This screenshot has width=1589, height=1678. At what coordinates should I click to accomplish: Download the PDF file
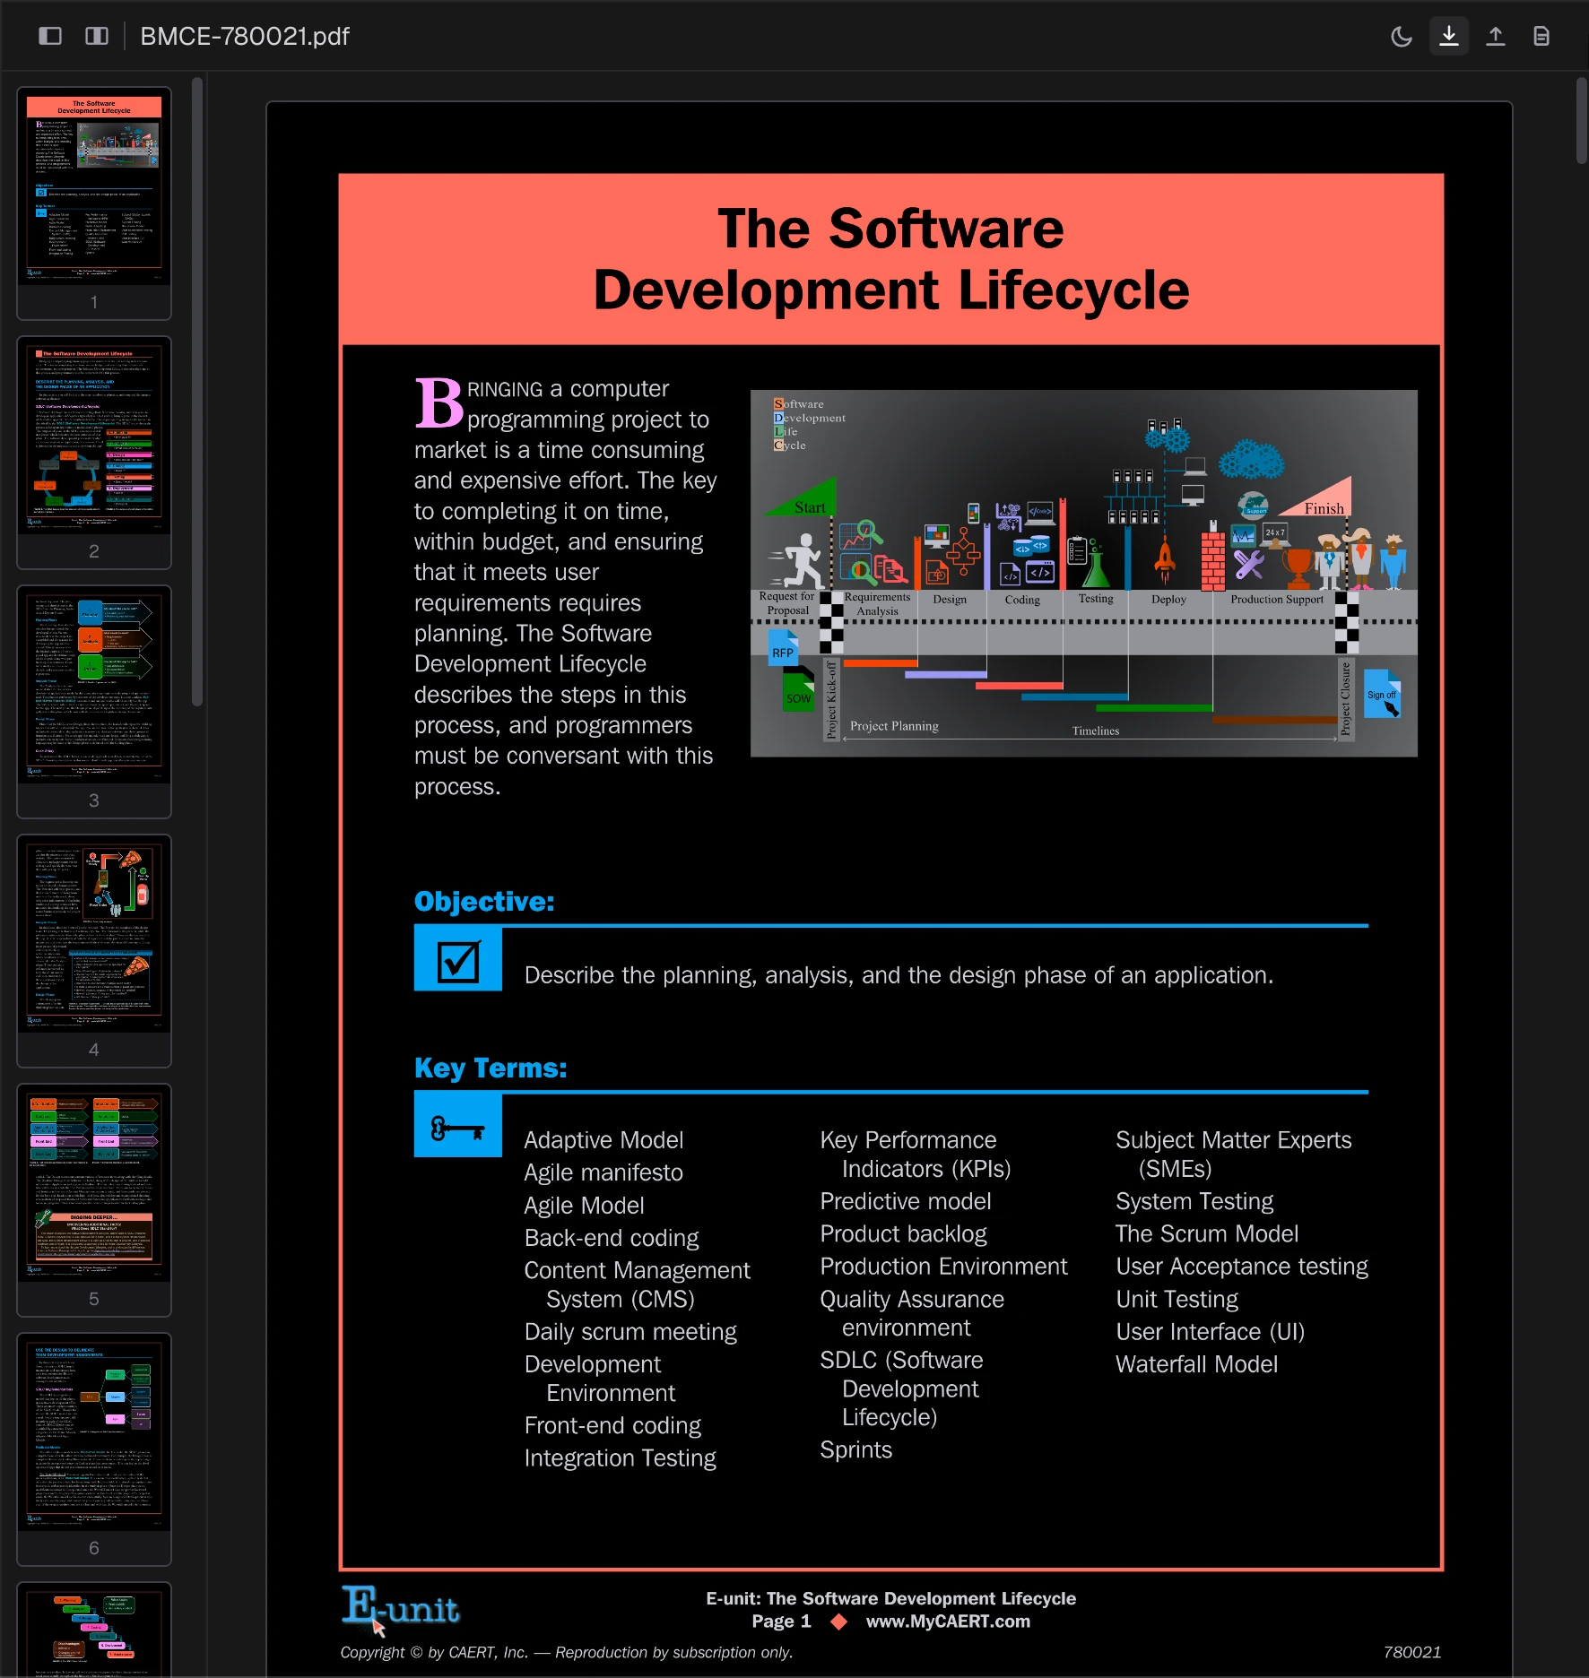1449,36
